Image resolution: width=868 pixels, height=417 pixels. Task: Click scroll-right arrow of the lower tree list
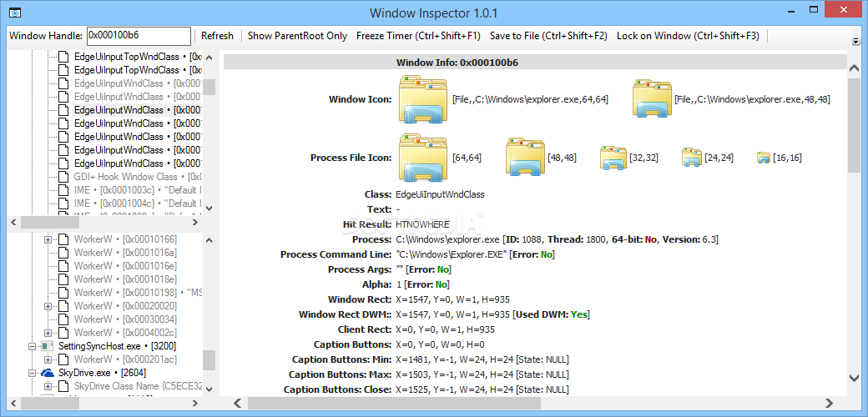[x=194, y=403]
